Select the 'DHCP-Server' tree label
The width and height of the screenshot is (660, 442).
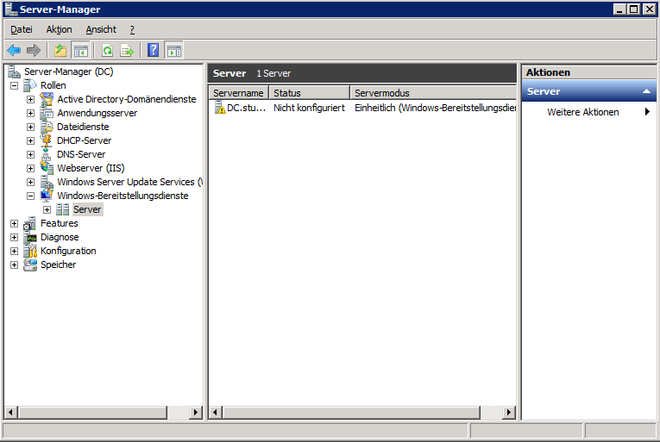click(85, 140)
